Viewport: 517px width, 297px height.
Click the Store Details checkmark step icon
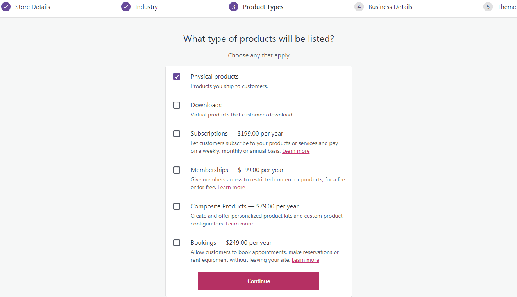pyautogui.click(x=6, y=7)
